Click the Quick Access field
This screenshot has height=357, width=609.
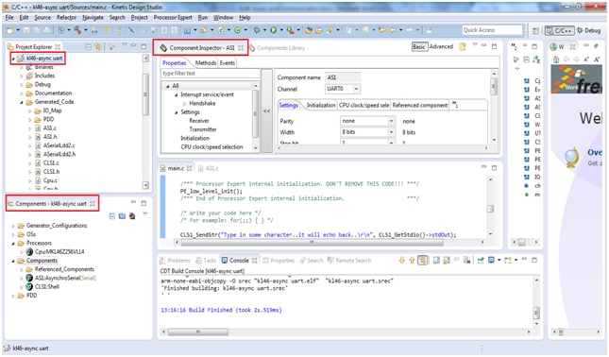pos(492,30)
